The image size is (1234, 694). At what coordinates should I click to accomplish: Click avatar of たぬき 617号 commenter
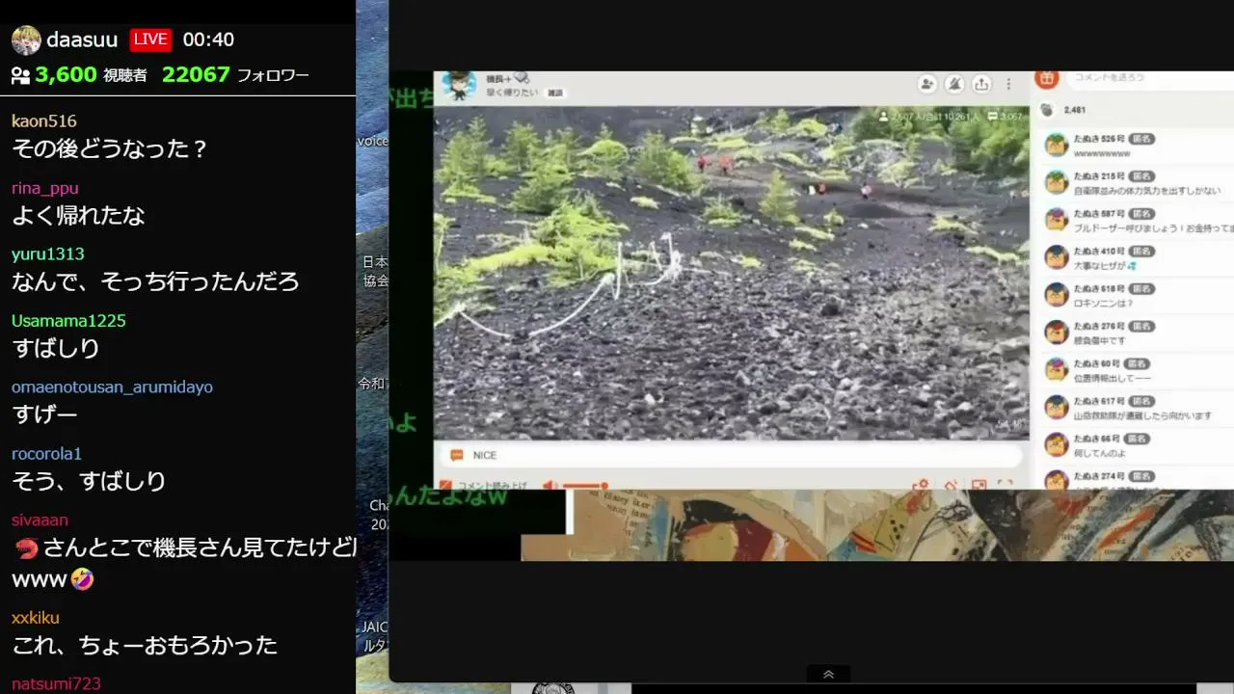click(1057, 407)
